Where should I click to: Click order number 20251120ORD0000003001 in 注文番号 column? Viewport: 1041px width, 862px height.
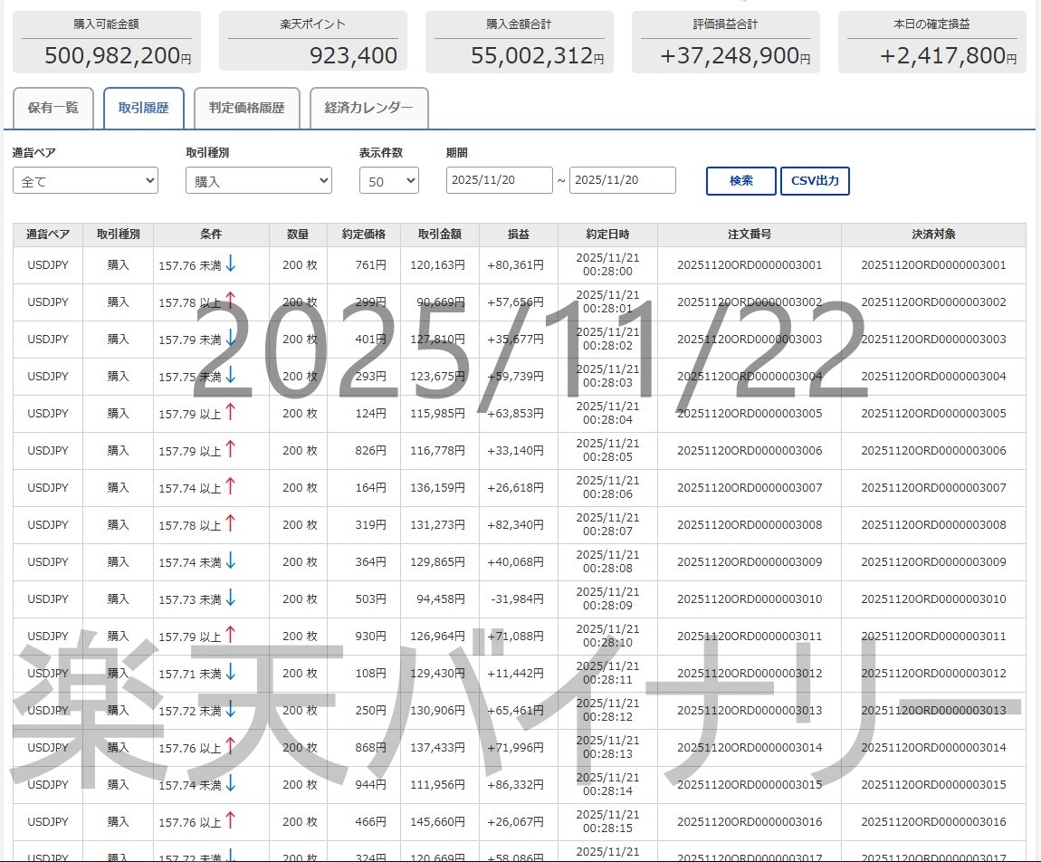[750, 265]
